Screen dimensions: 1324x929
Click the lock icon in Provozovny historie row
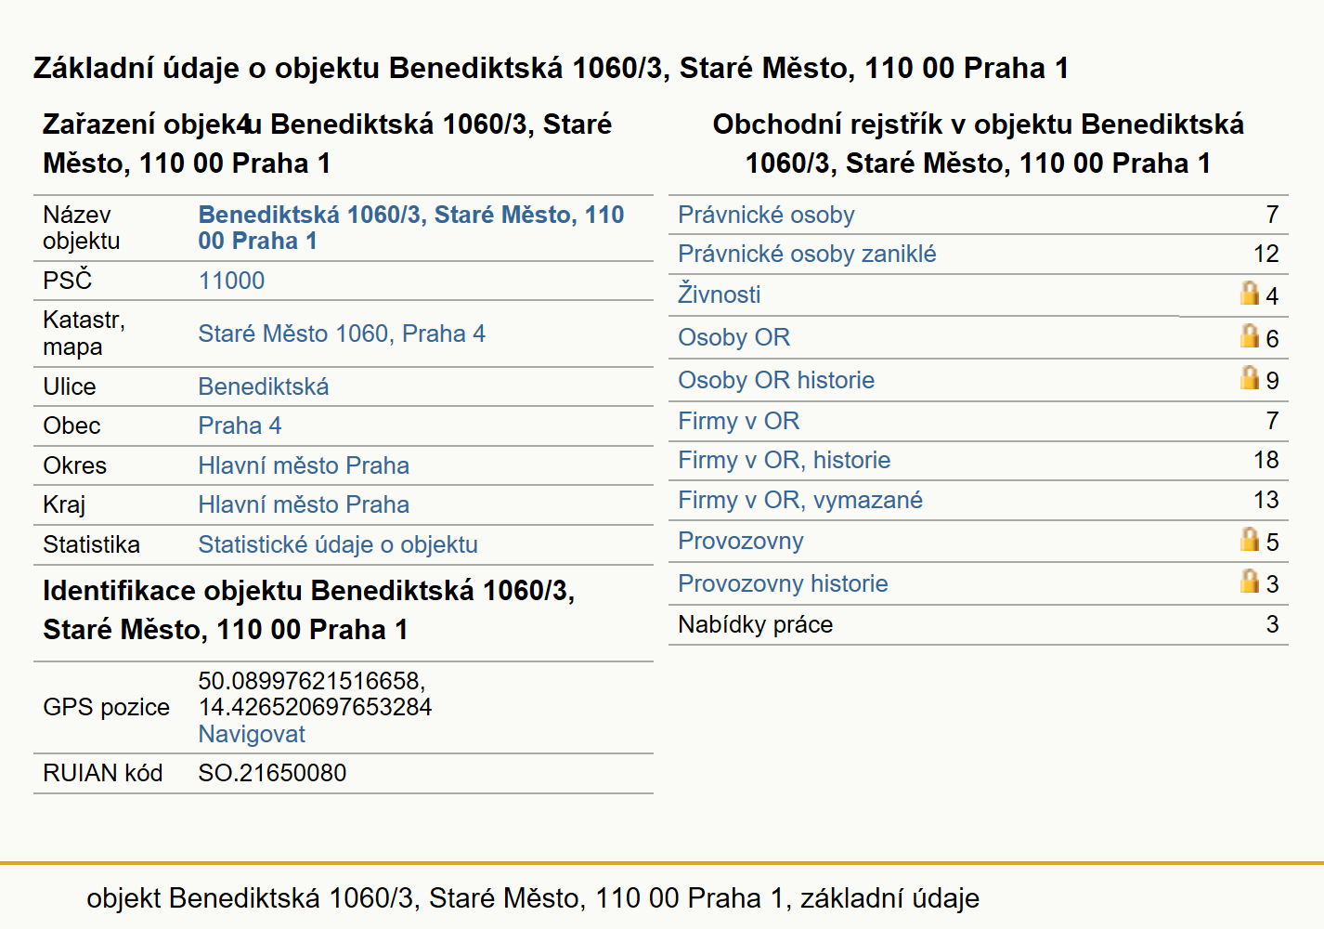pyautogui.click(x=1250, y=582)
